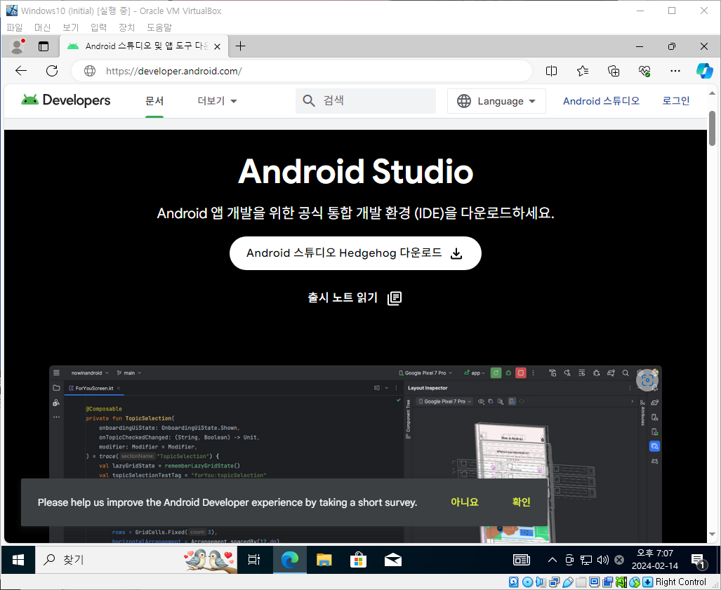Screen dimensions: 721x590
Task: Open a new browser tab
Action: [241, 46]
